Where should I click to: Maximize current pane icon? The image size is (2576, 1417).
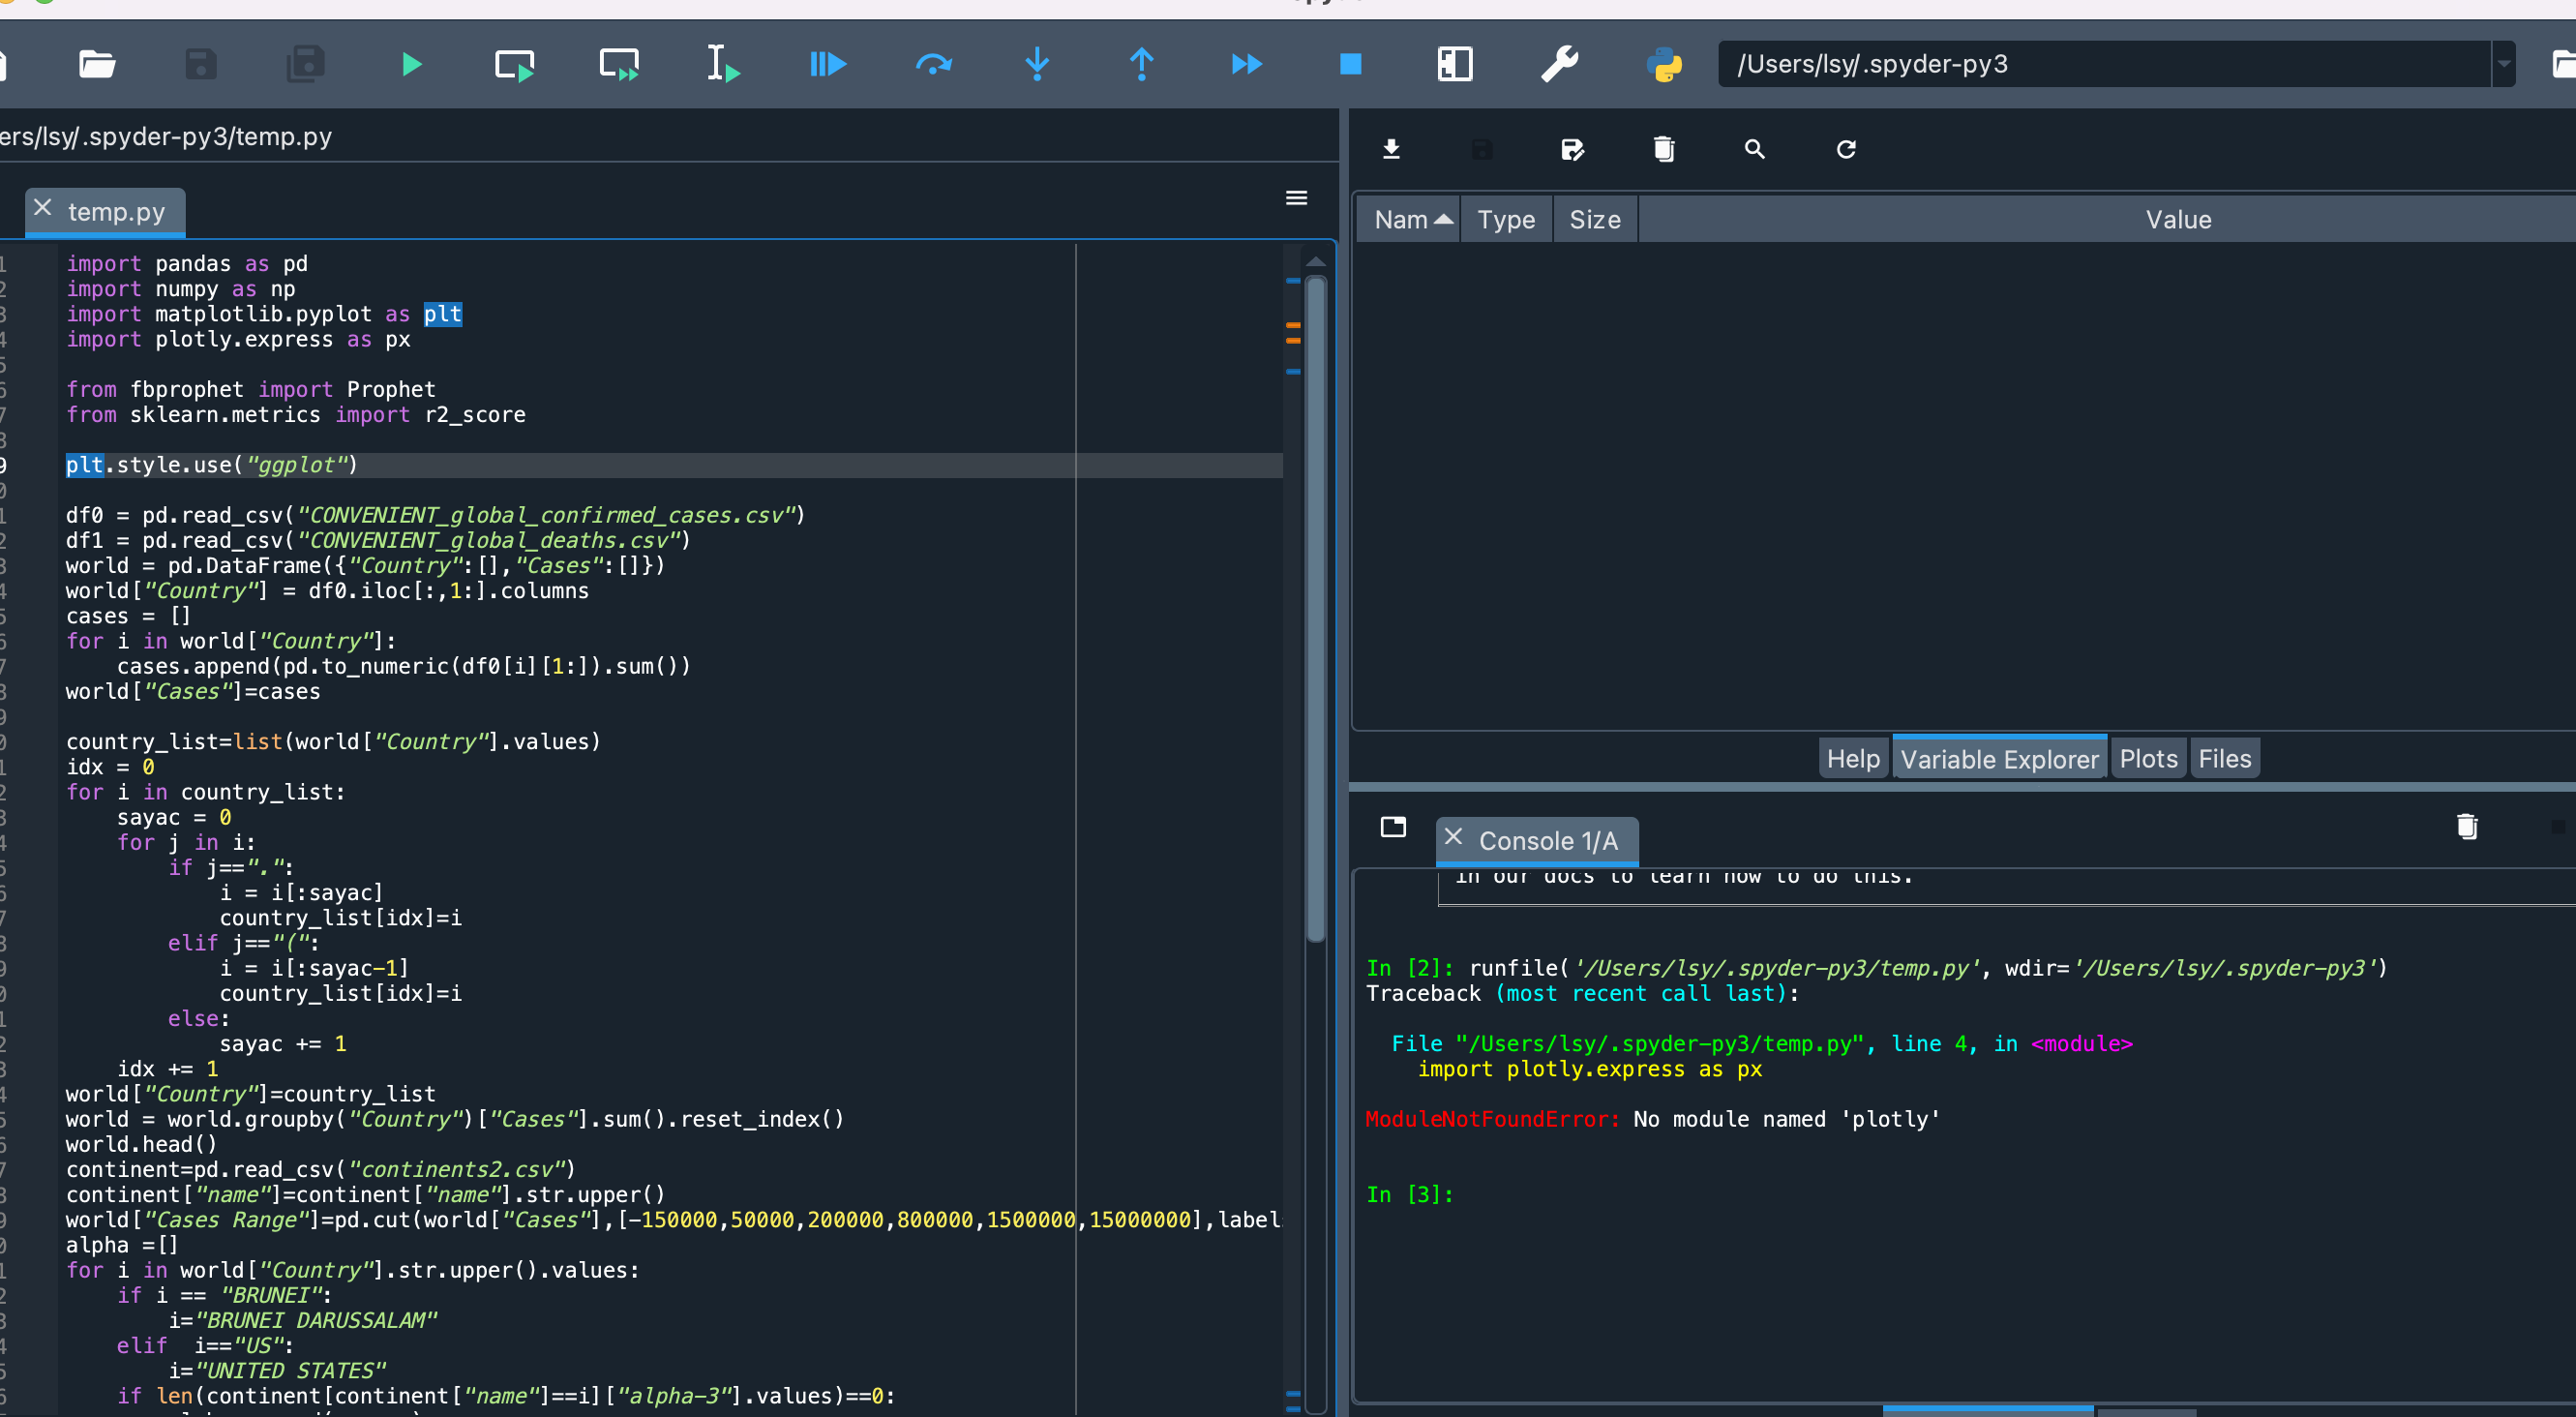(x=1455, y=65)
